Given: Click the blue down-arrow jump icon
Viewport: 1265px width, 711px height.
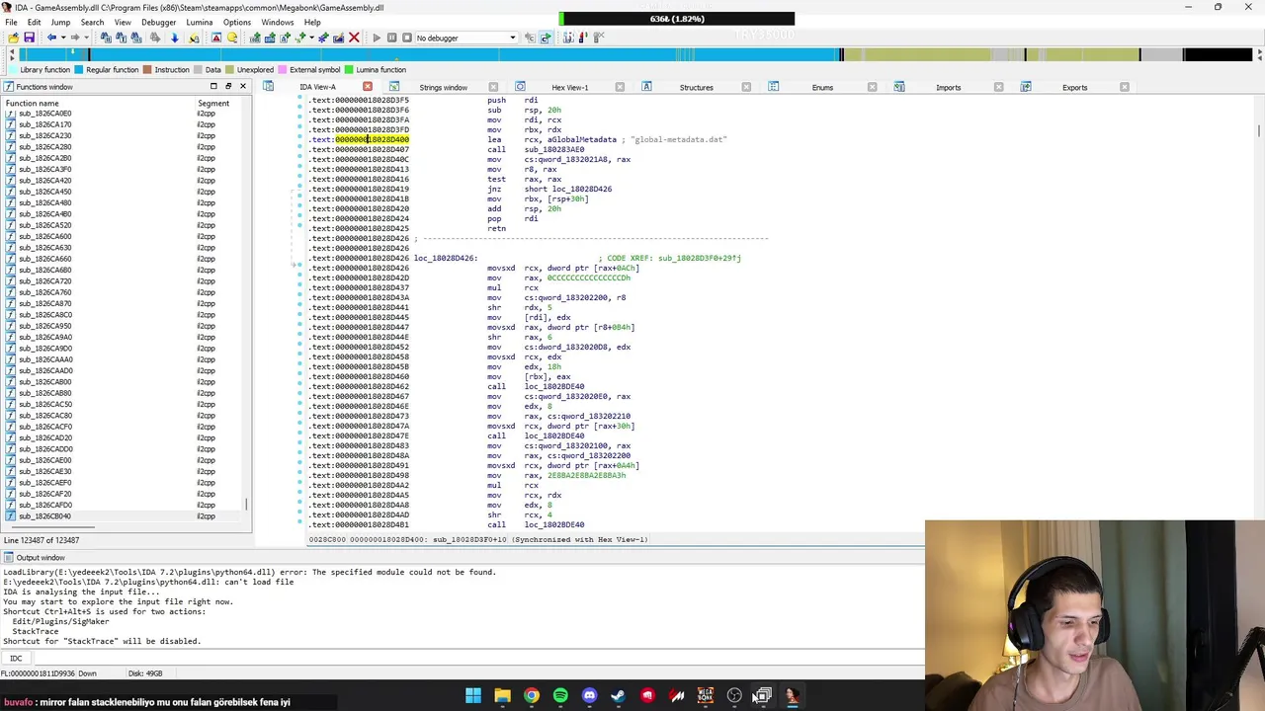Looking at the screenshot, I should click(174, 38).
